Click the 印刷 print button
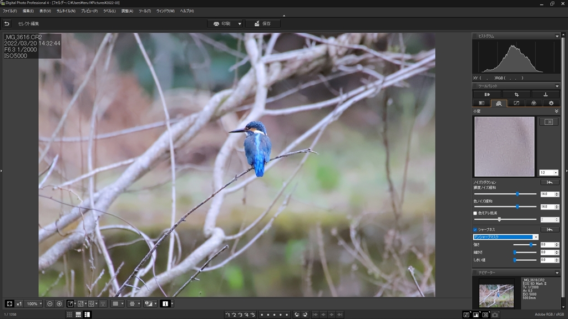The width and height of the screenshot is (568, 319). pyautogui.click(x=222, y=24)
